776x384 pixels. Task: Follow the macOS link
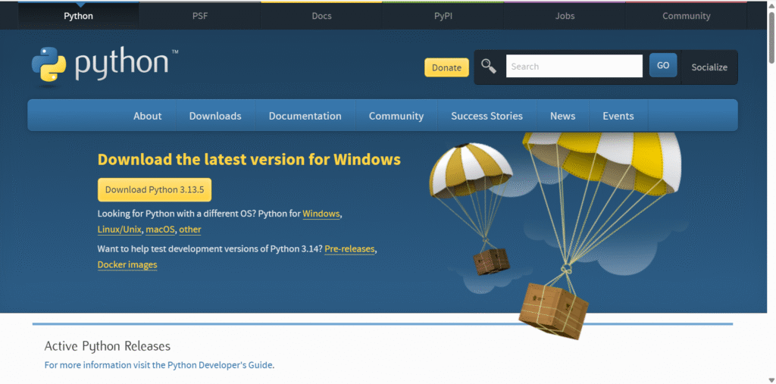[x=161, y=229]
